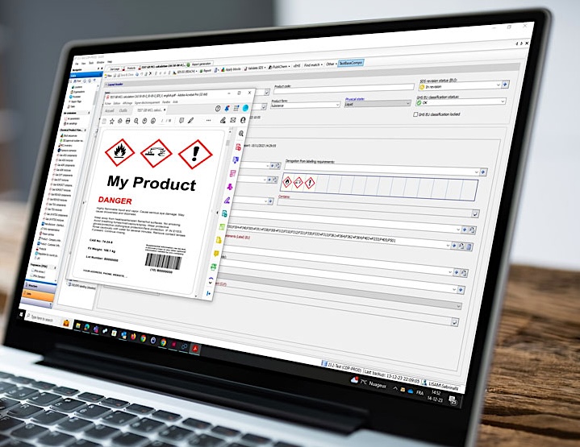Click the magnifier search icon in Acrobat right pane
The height and width of the screenshot is (447, 580).
point(241,134)
